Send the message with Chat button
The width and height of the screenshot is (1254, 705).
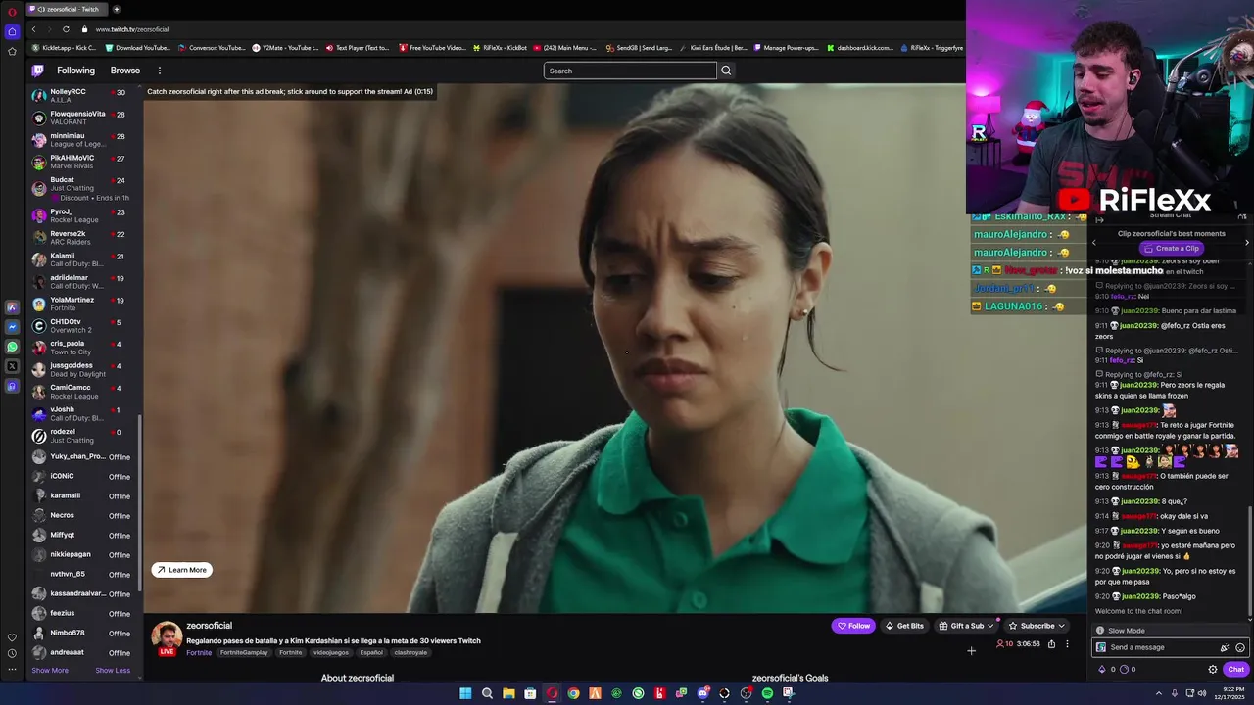click(1235, 670)
